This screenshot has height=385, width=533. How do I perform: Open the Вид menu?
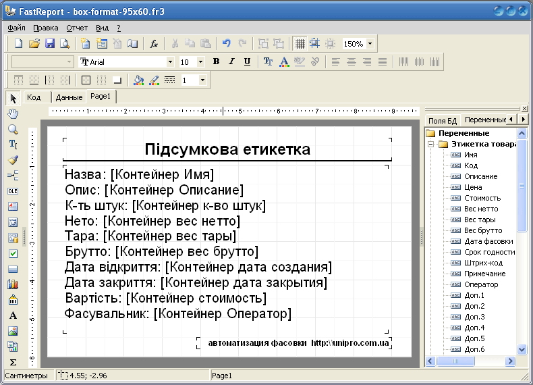click(102, 28)
